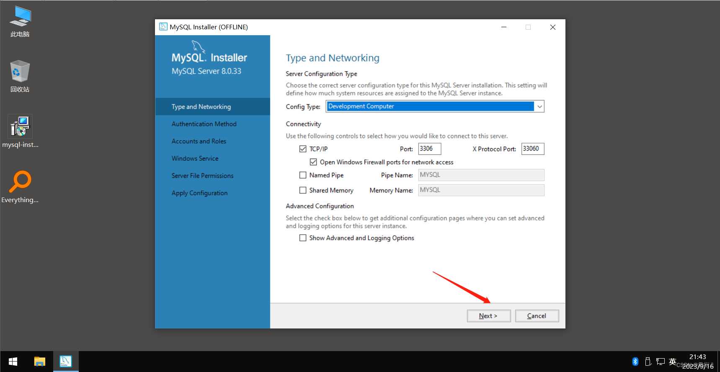The image size is (720, 372).
Task: Click the MySQL Installer title bar icon
Action: [163, 27]
